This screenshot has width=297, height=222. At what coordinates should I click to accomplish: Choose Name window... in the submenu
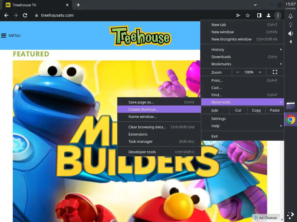click(x=159, y=116)
